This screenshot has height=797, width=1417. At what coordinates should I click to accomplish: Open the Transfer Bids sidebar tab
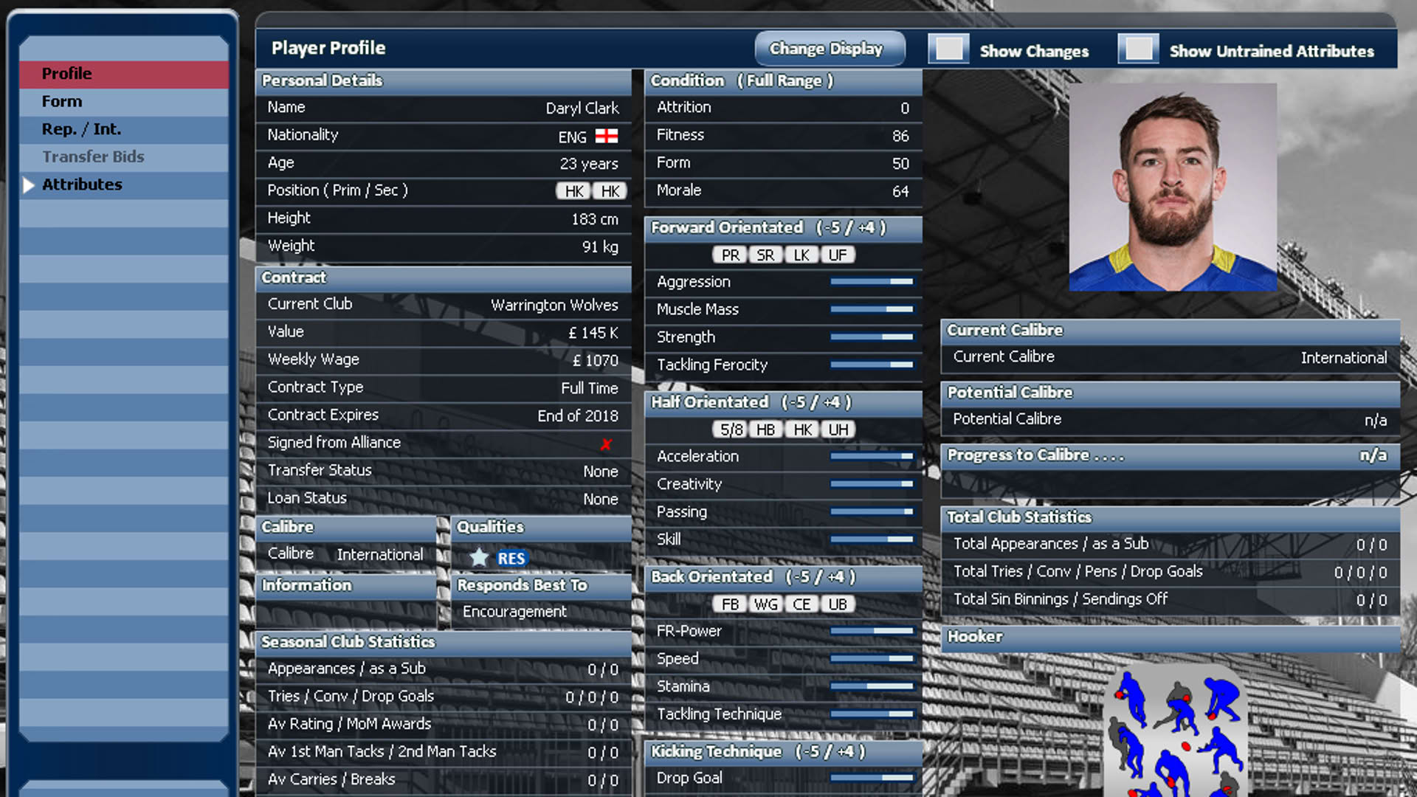(x=124, y=157)
